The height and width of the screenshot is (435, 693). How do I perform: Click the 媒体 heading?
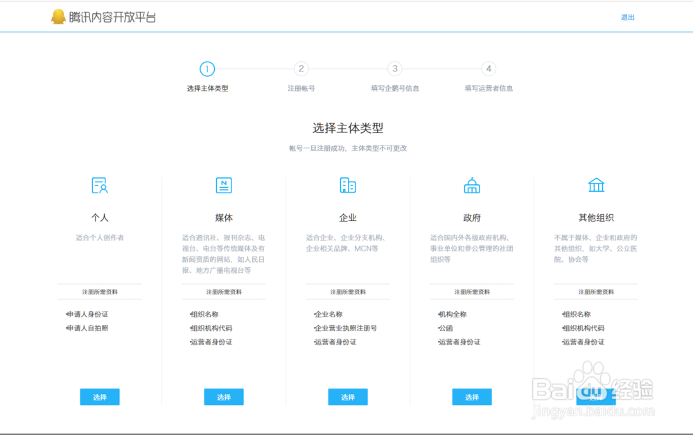(x=224, y=217)
